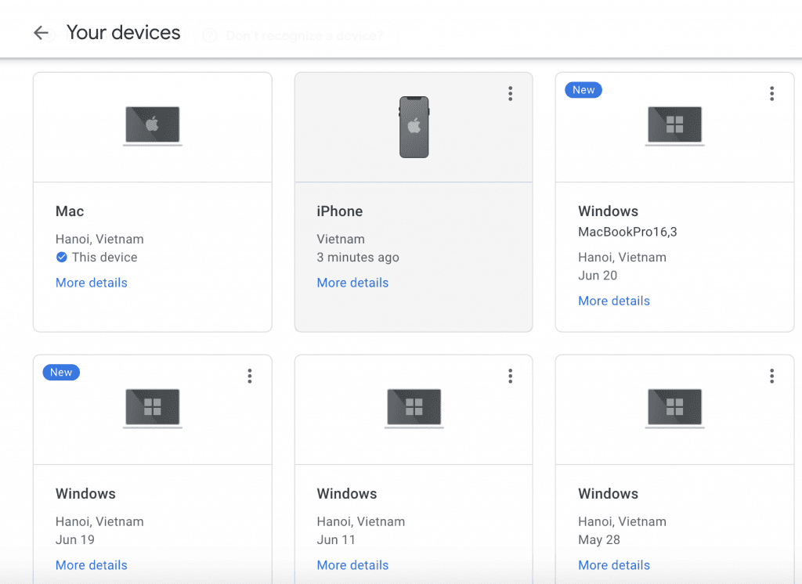Image resolution: width=802 pixels, height=584 pixels.
Task: Click the Windows laptop icon on Jun 19 card
Action: (153, 409)
